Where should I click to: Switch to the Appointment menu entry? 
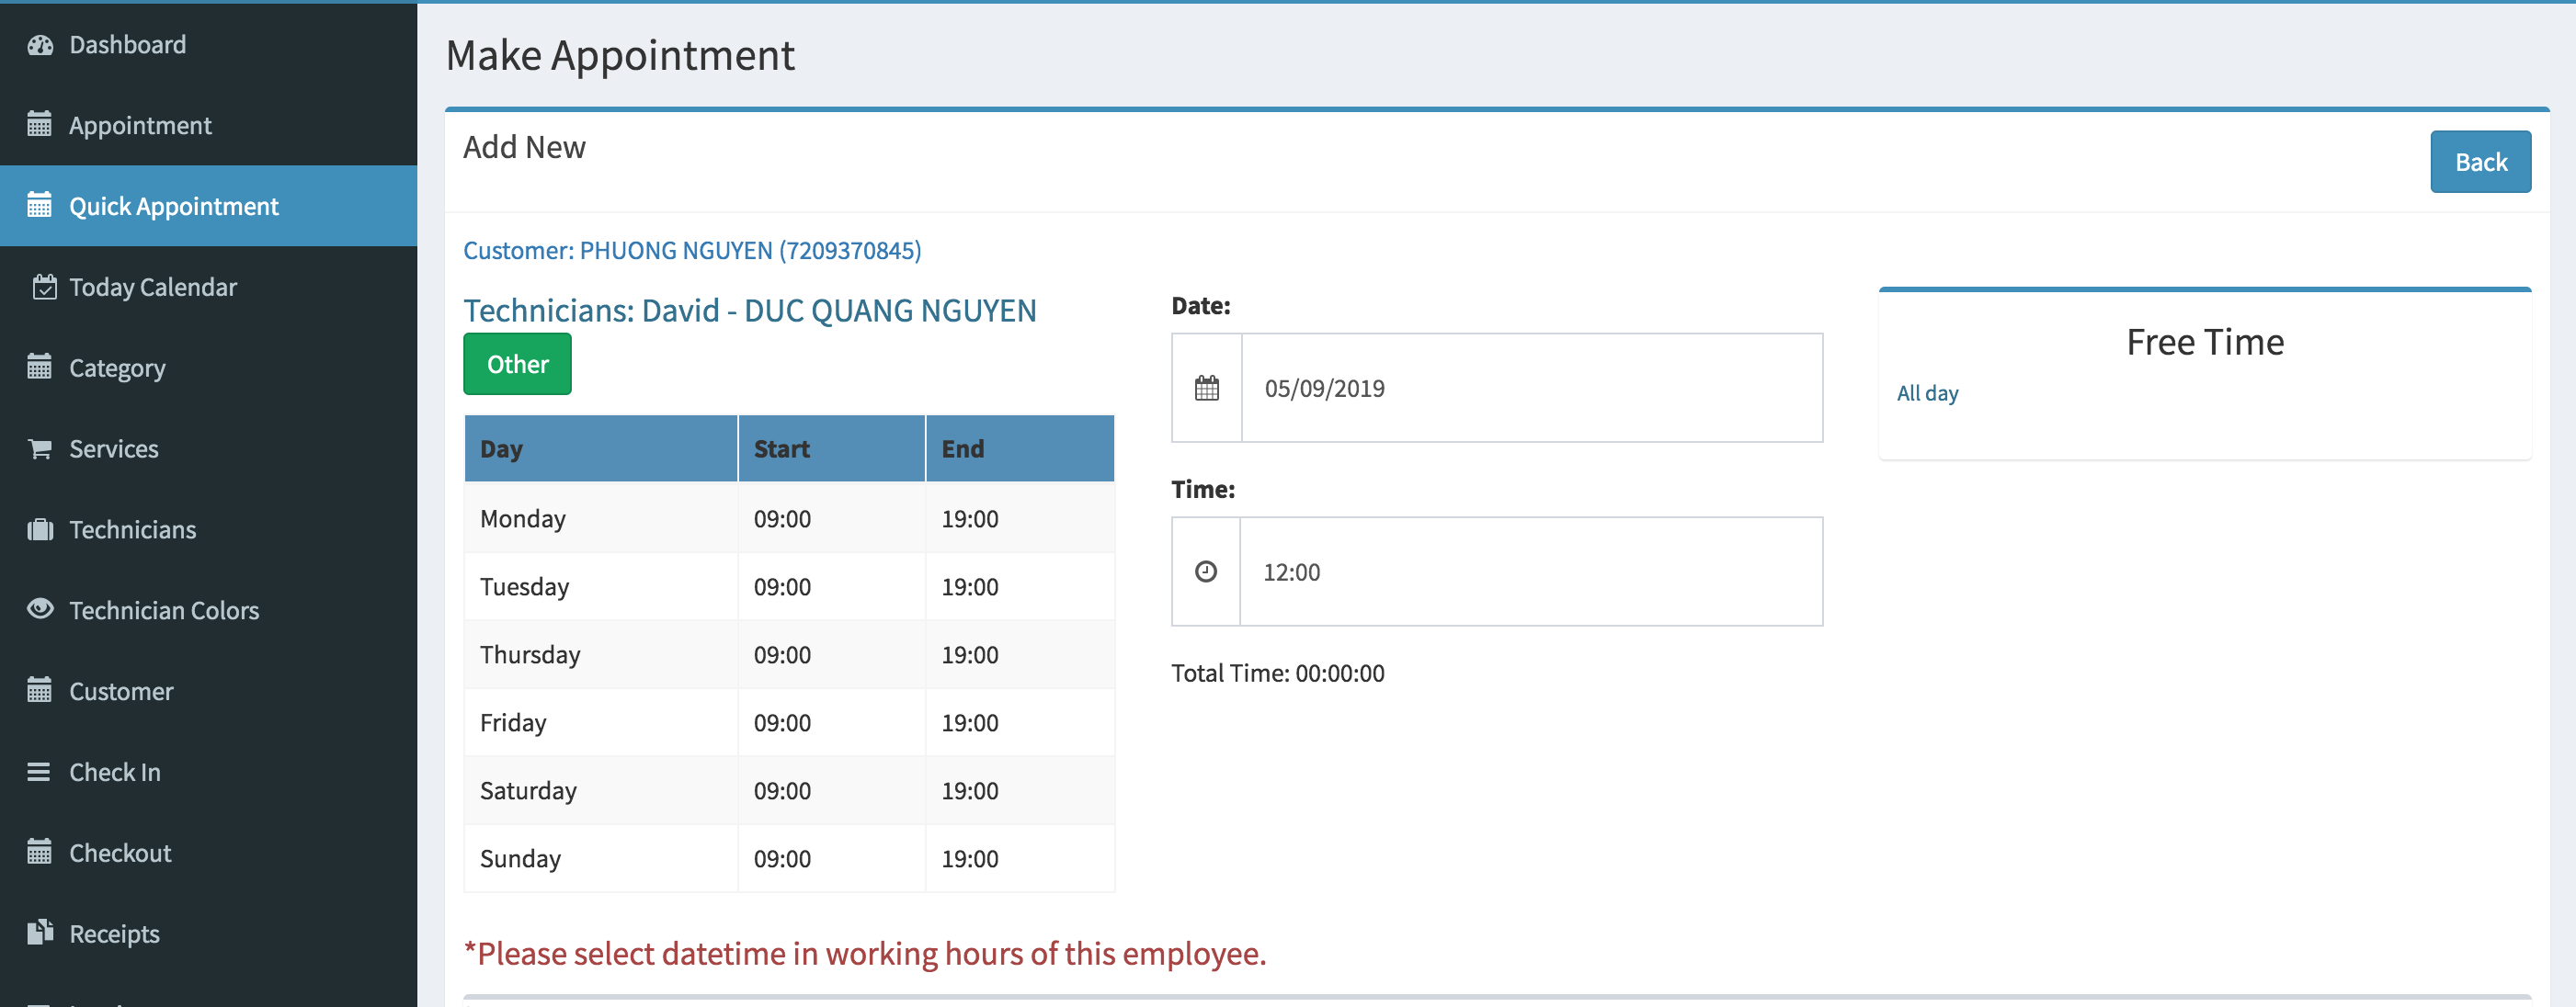(140, 125)
